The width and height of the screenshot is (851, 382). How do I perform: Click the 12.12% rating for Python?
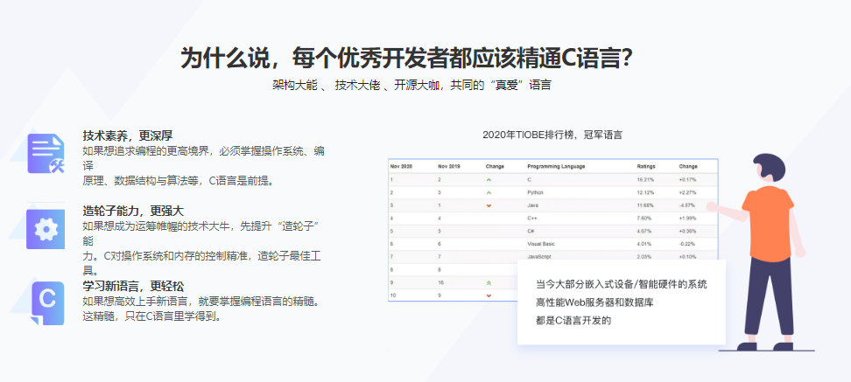(644, 192)
